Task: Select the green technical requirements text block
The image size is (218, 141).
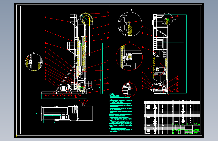Action: click(x=121, y=113)
